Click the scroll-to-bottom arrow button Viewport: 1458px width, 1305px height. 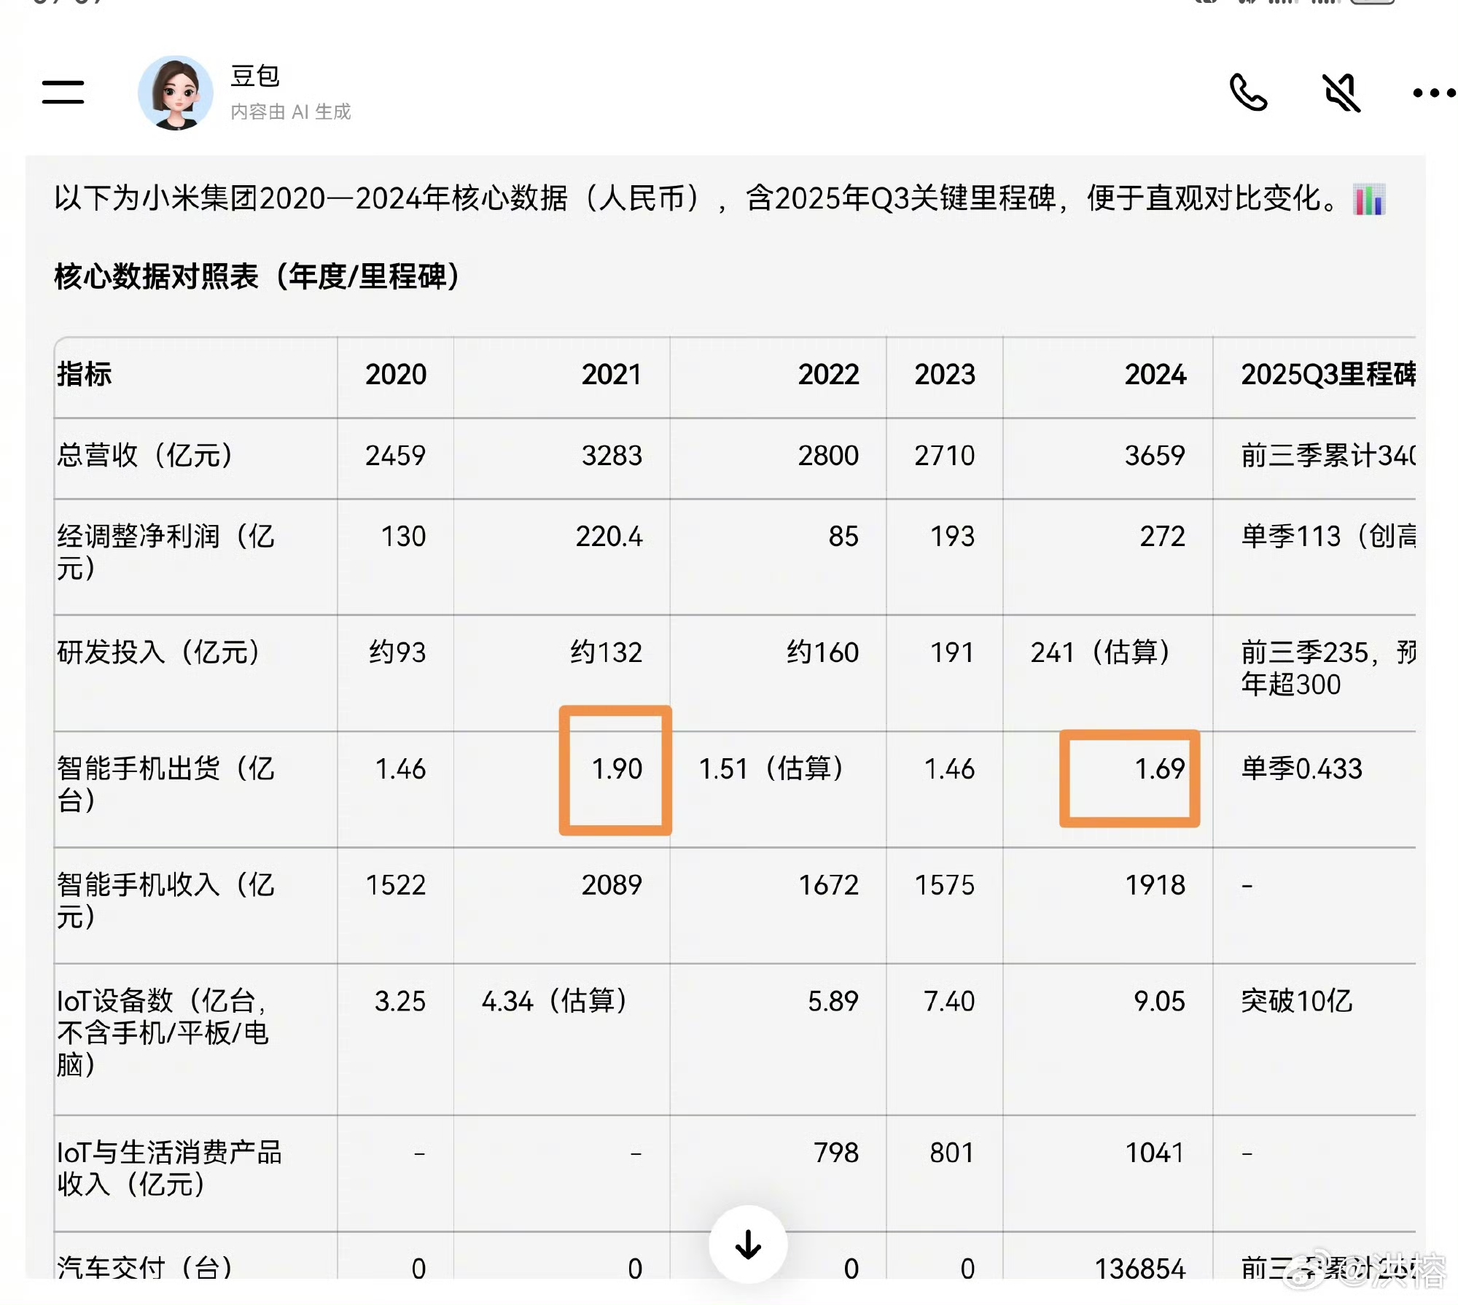coord(748,1244)
